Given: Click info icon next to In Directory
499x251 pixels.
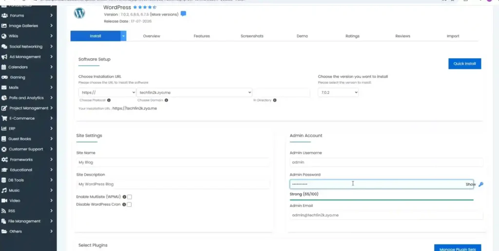Looking at the screenshot, I should point(275,100).
